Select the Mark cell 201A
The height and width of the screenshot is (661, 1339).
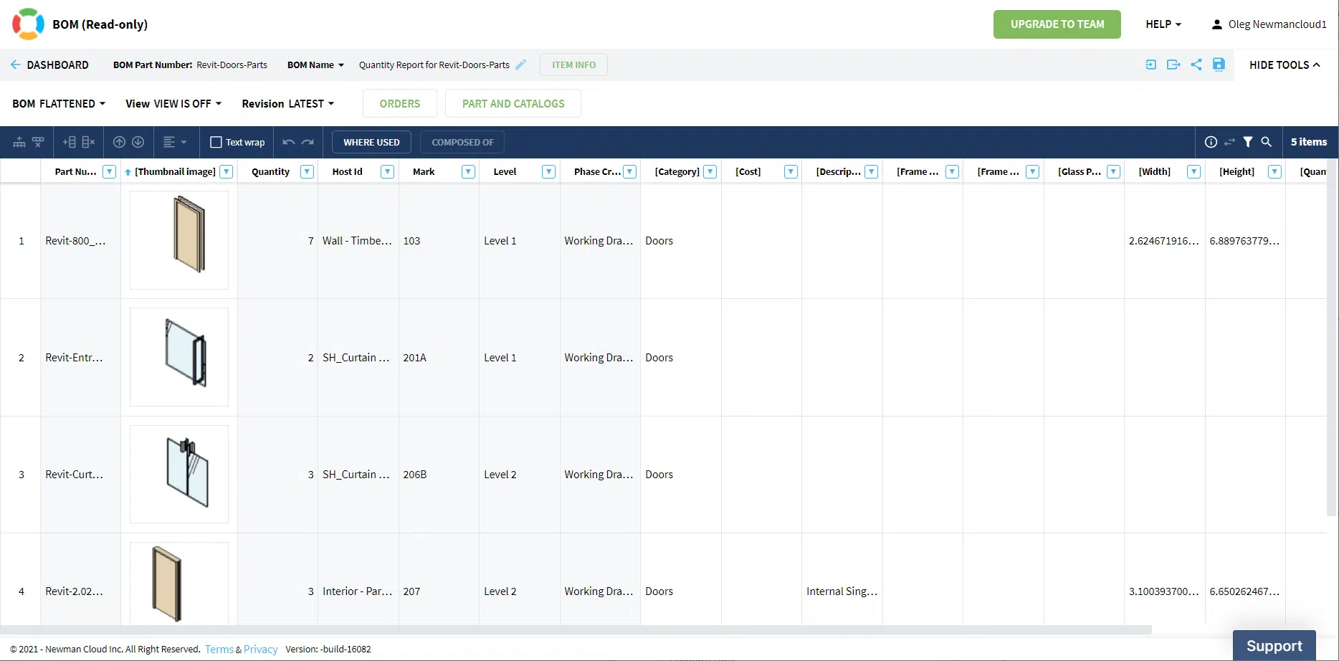click(439, 358)
